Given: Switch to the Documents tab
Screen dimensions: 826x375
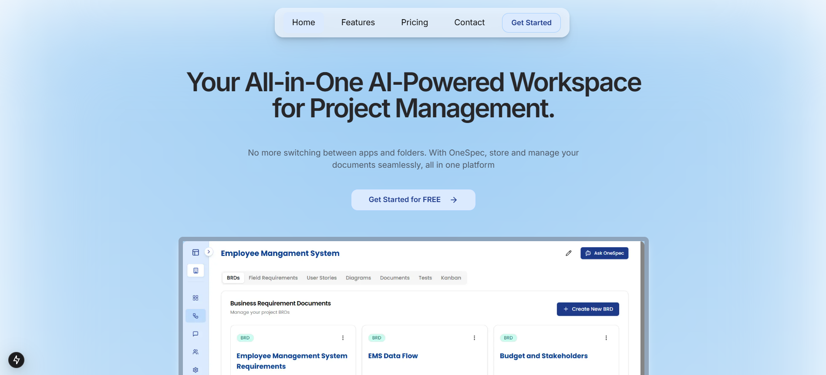Looking at the screenshot, I should click(x=395, y=278).
